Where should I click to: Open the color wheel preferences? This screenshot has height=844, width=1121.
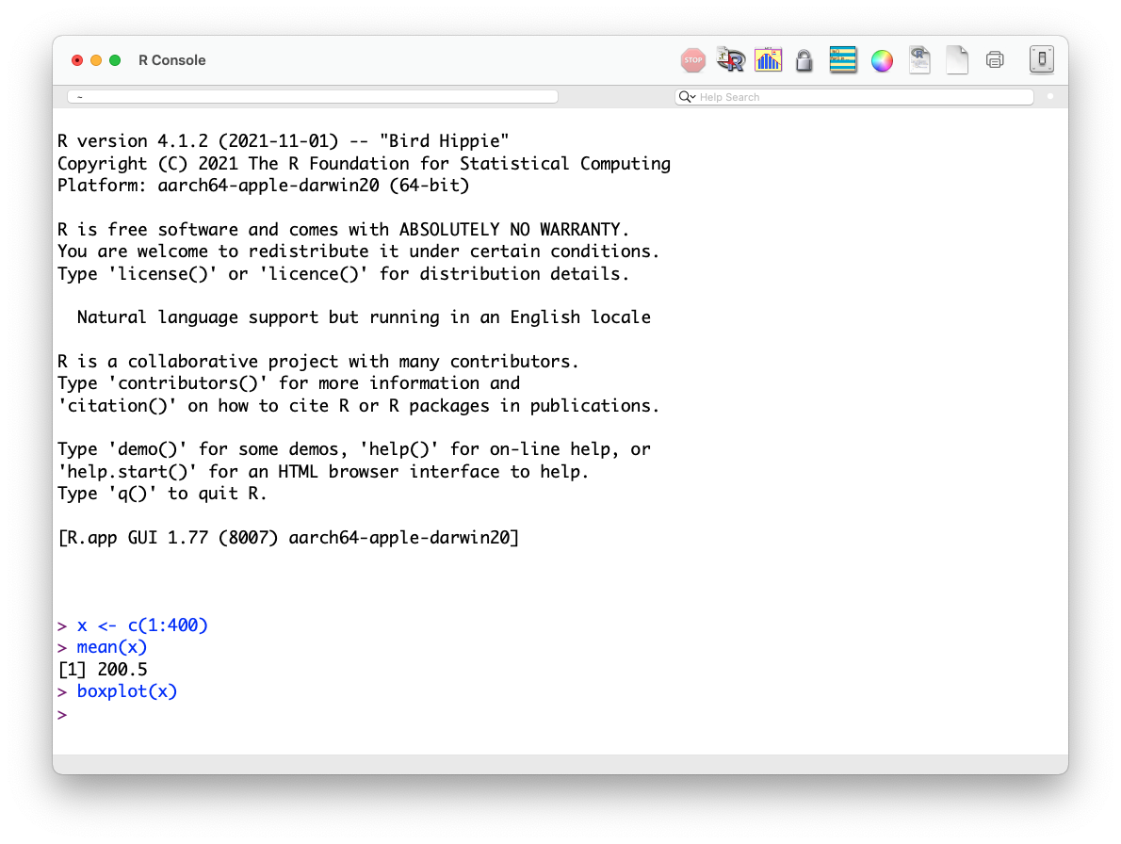tap(882, 60)
